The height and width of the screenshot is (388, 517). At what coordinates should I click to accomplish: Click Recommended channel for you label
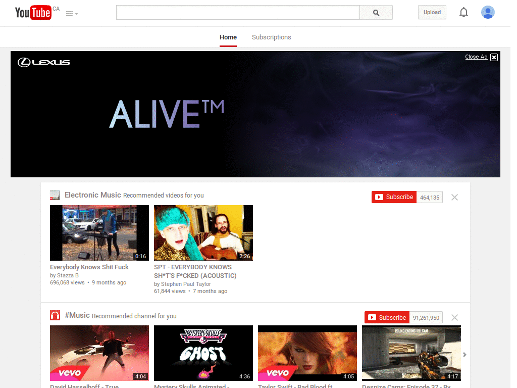[x=134, y=316]
